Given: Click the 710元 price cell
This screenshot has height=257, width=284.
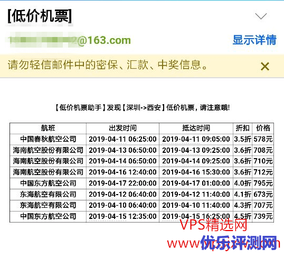Looking at the screenshot, I should point(263,161).
